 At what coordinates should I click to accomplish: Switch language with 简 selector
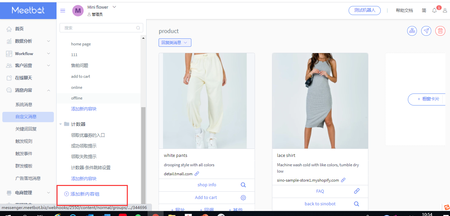424,10
